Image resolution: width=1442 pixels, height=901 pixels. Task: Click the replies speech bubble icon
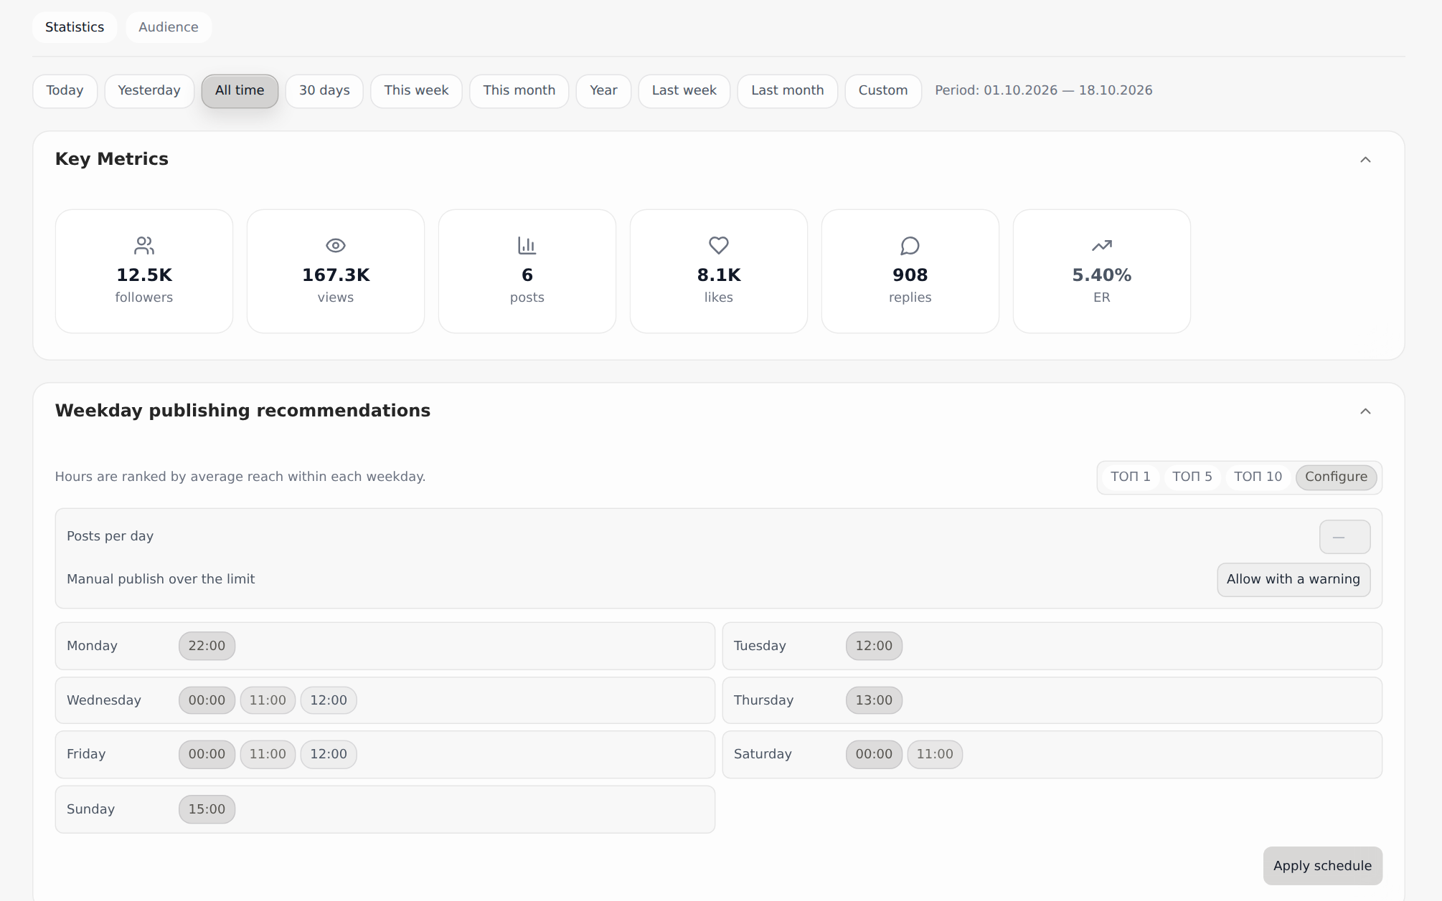click(910, 246)
